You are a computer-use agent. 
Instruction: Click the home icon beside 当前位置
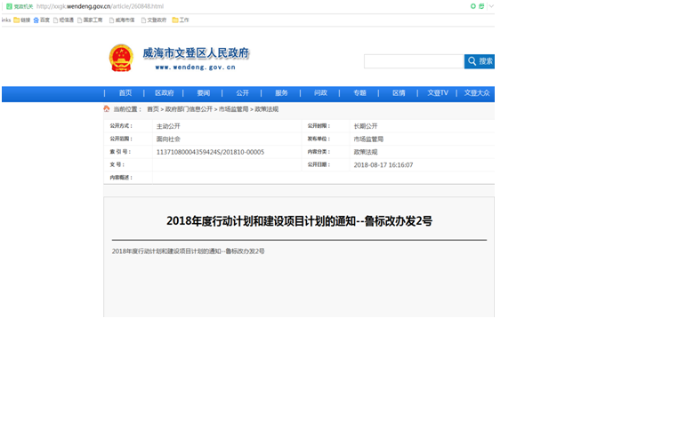click(107, 109)
